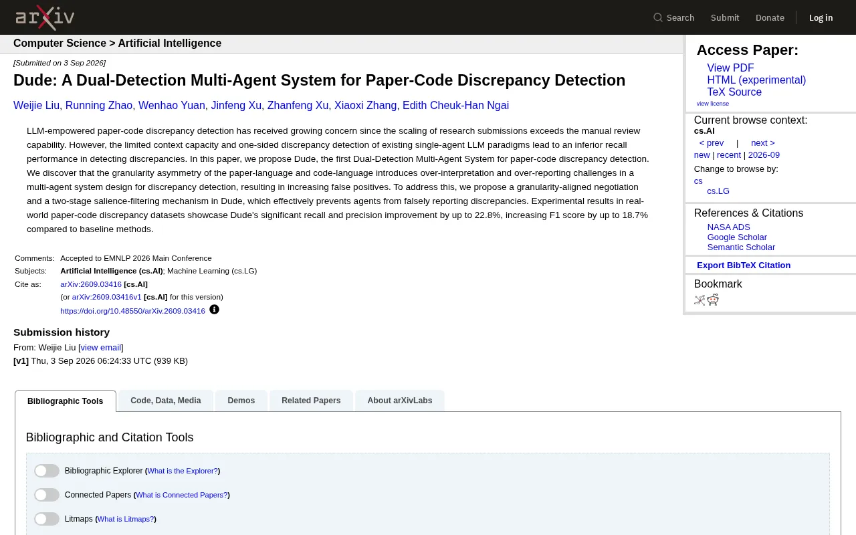Viewport: 856px width, 535px height.
Task: Open the recent listings link
Action: pos(729,155)
